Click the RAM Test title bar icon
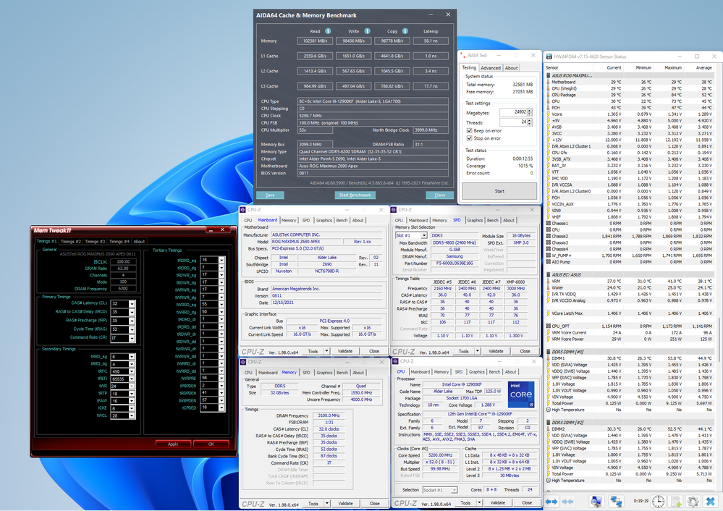The height and width of the screenshot is (511, 723). click(x=463, y=55)
